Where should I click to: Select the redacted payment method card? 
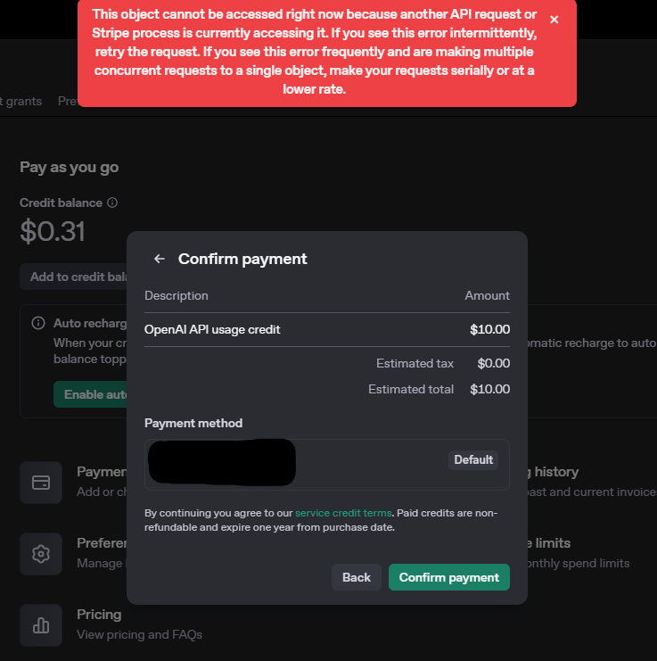[x=222, y=463]
